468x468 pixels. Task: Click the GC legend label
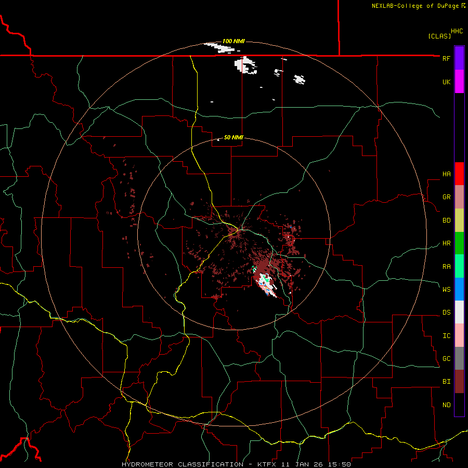[446, 359]
